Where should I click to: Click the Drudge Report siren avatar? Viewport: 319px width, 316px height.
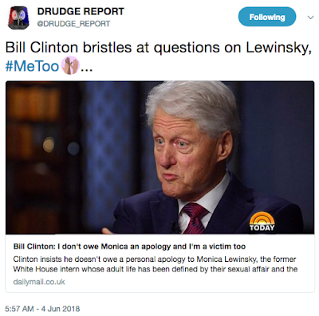point(18,18)
